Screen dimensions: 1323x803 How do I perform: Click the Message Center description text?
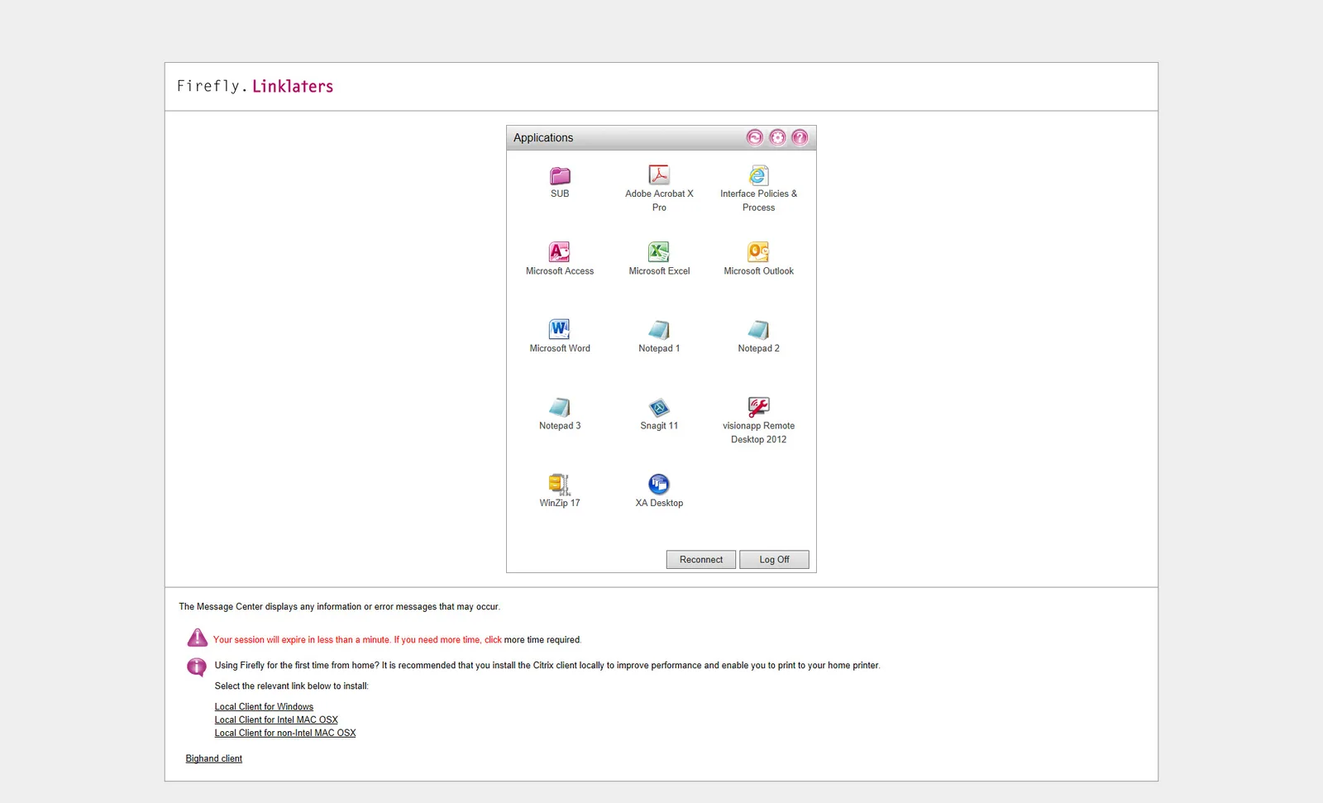point(340,607)
